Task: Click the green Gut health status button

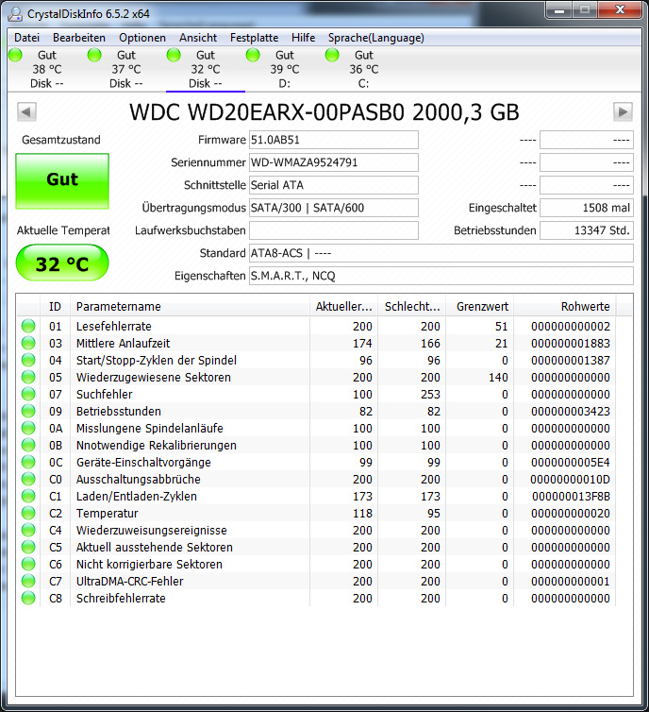Action: pos(62,180)
